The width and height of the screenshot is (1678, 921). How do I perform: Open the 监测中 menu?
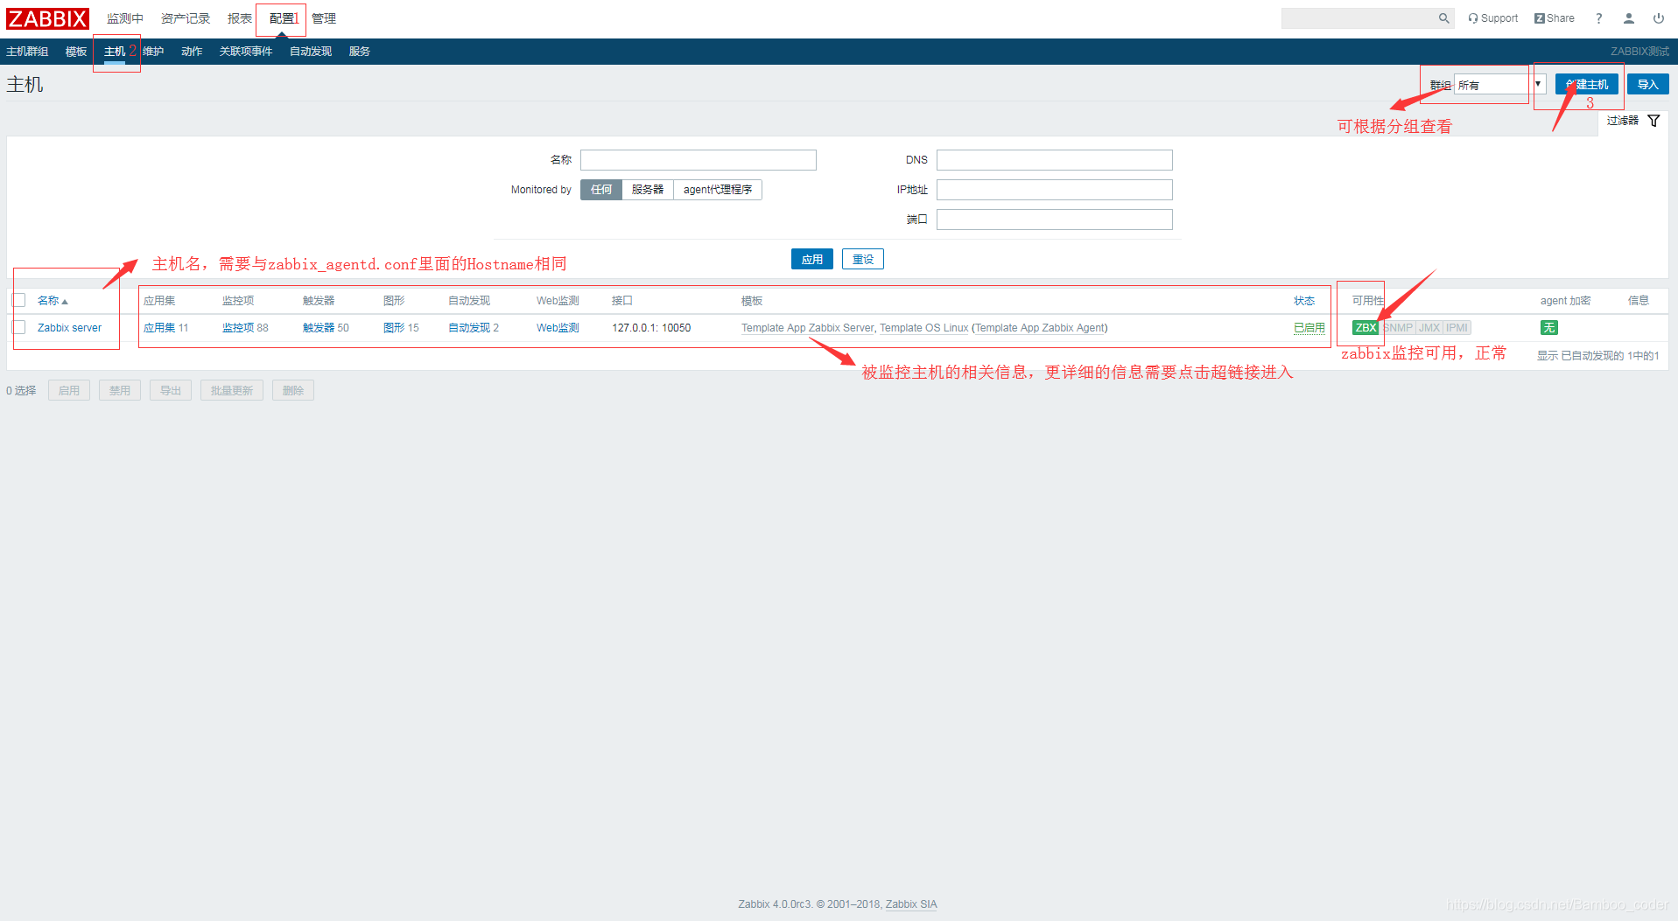click(x=125, y=18)
